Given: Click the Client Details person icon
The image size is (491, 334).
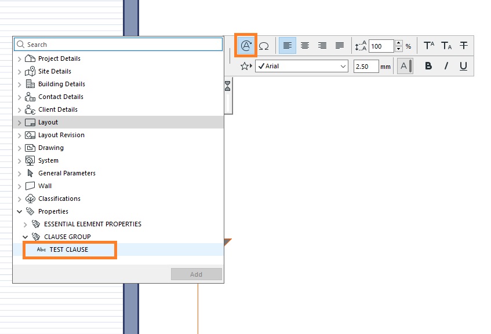Looking at the screenshot, I should 30,109.
